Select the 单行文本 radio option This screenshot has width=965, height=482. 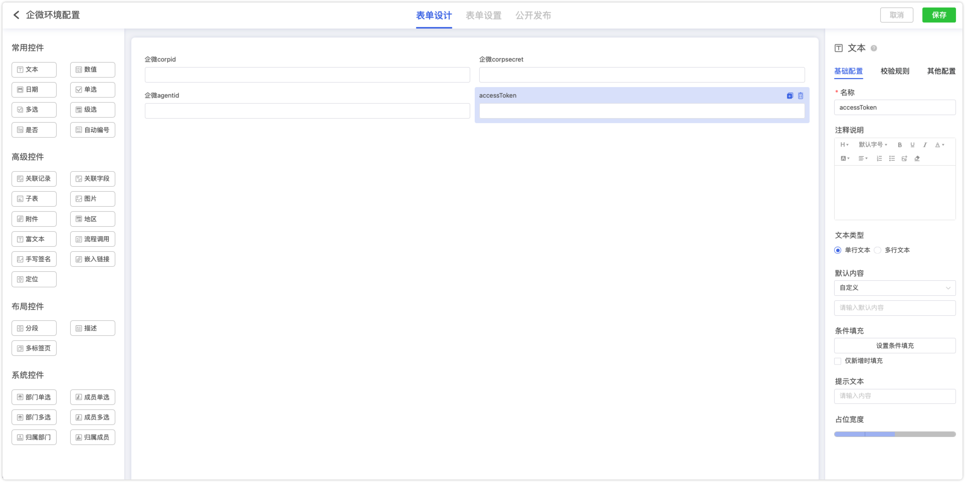pos(838,250)
